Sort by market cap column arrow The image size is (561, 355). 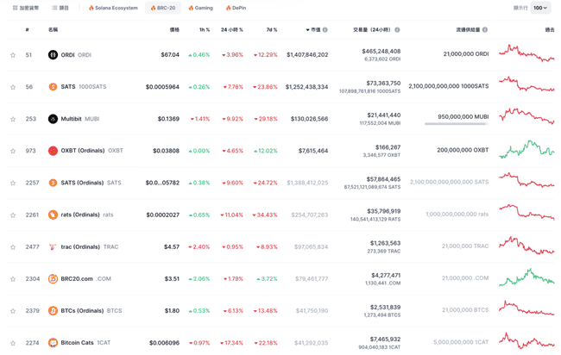[308, 30]
